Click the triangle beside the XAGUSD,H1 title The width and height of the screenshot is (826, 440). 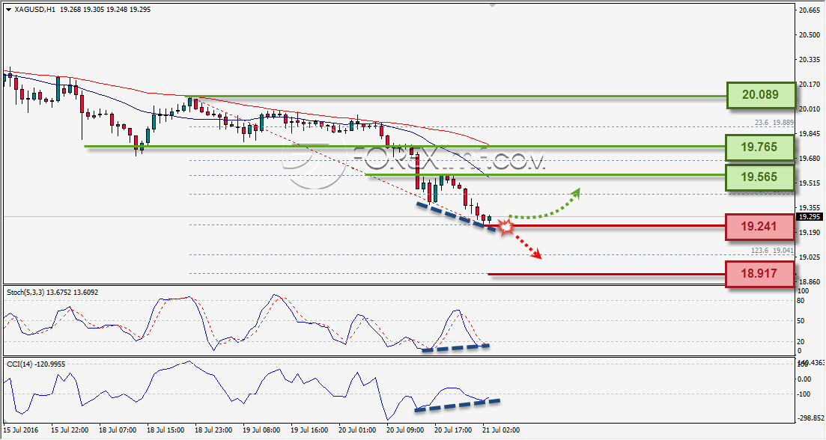click(x=9, y=10)
